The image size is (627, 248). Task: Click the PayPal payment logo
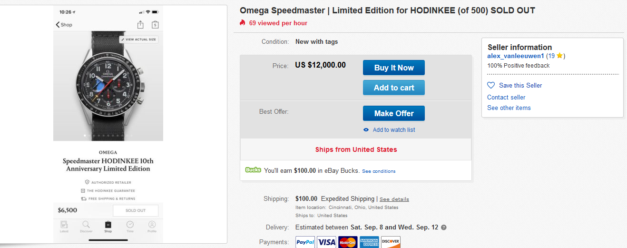[x=305, y=242]
